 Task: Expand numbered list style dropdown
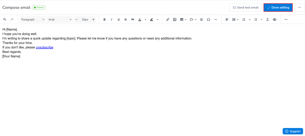[x=250, y=20]
